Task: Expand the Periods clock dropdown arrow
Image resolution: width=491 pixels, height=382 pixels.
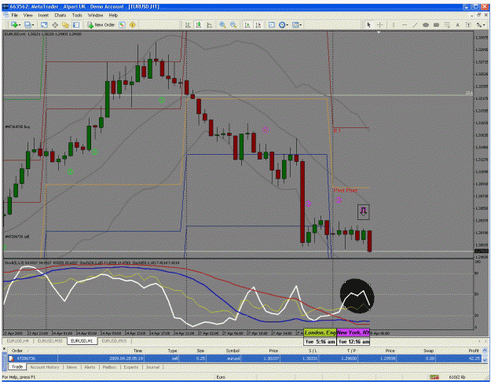Action: (x=288, y=24)
